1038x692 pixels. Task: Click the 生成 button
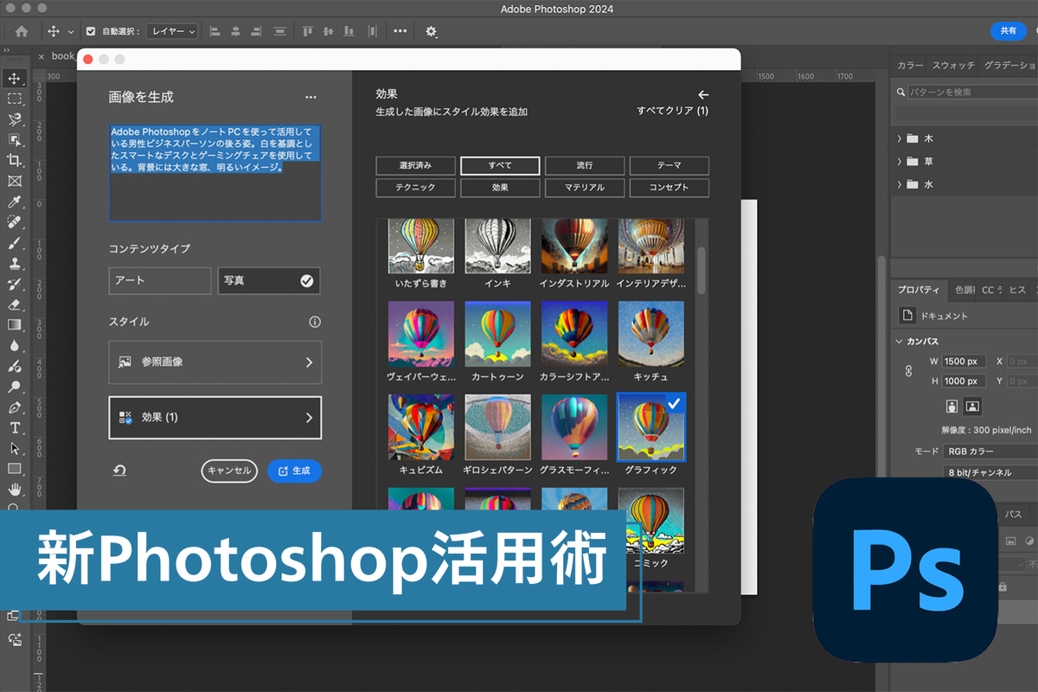[x=294, y=471]
